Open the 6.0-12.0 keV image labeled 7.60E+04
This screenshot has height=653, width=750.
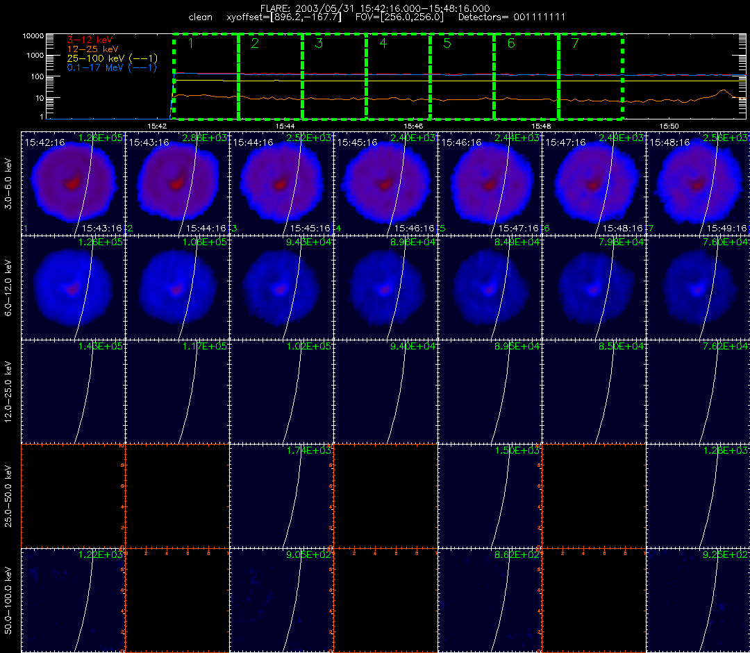pyautogui.click(x=699, y=288)
